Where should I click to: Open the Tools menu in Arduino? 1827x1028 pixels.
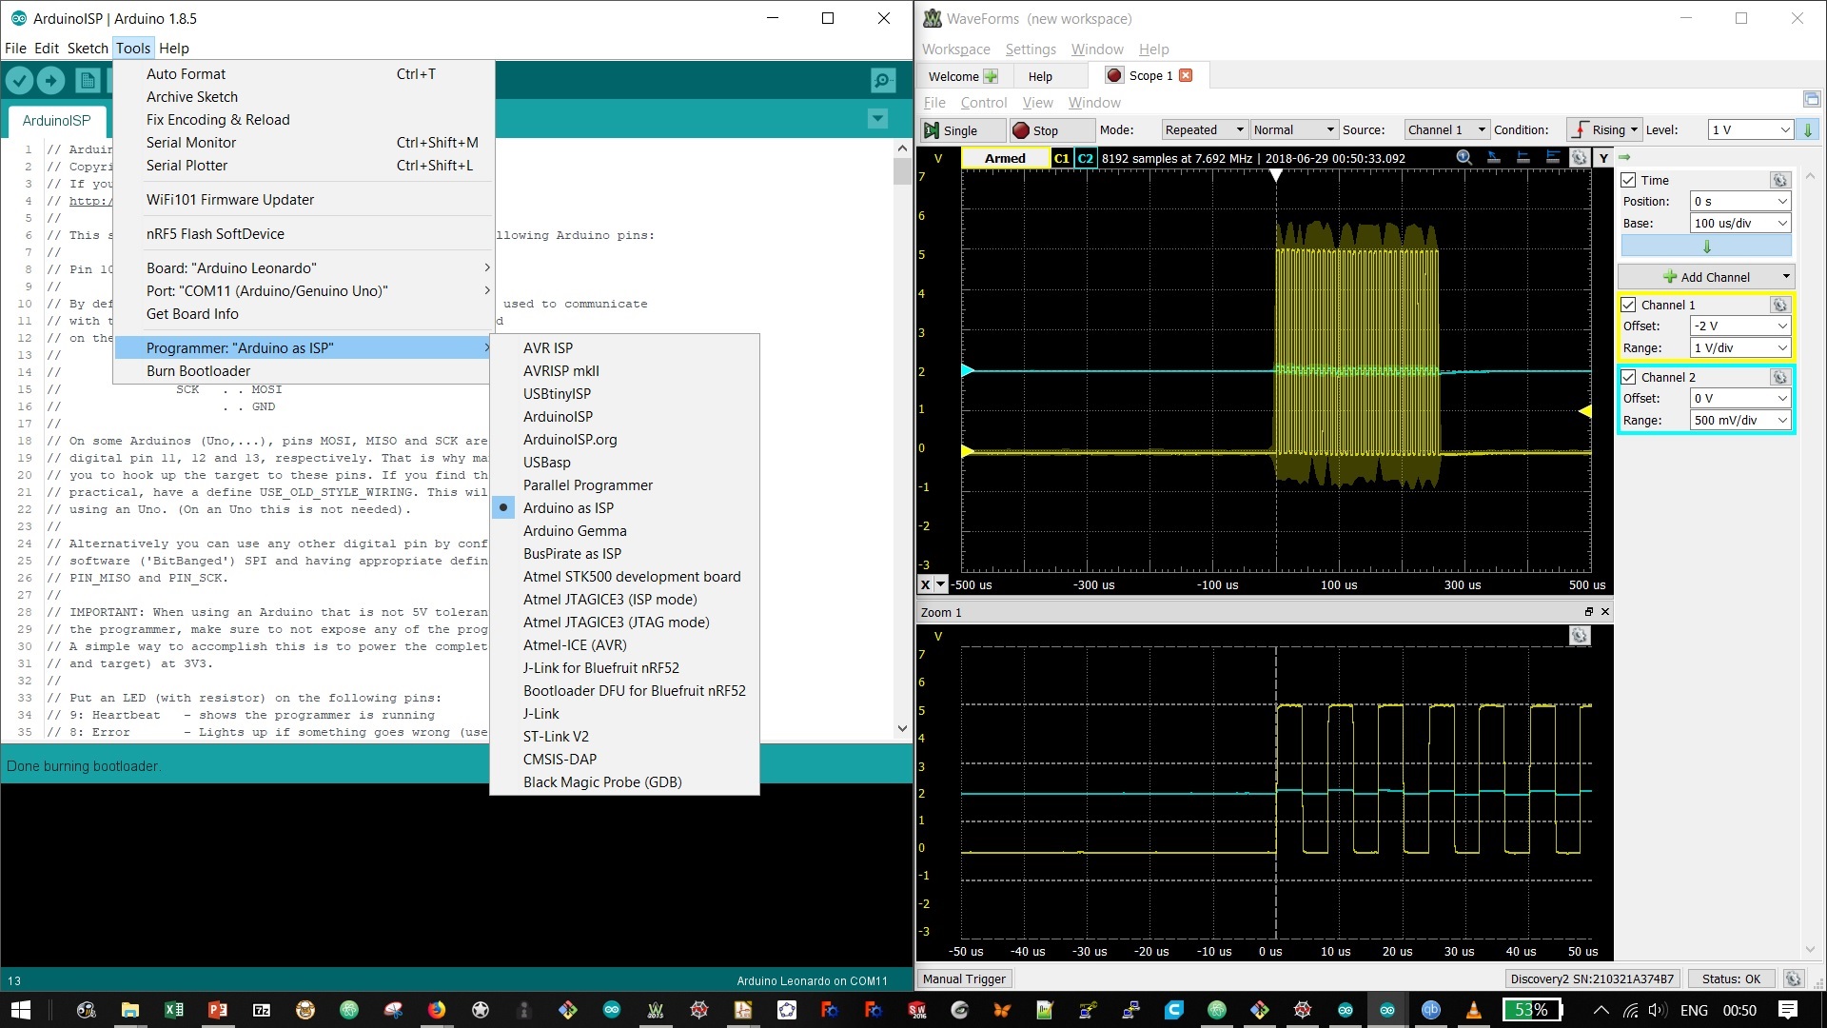click(x=133, y=48)
